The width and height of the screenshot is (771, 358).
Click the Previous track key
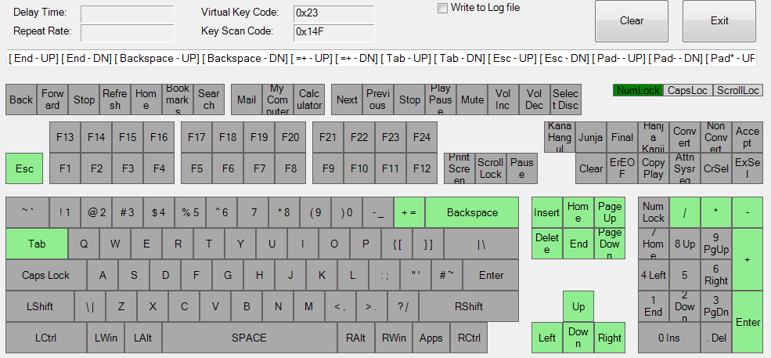coord(378,99)
